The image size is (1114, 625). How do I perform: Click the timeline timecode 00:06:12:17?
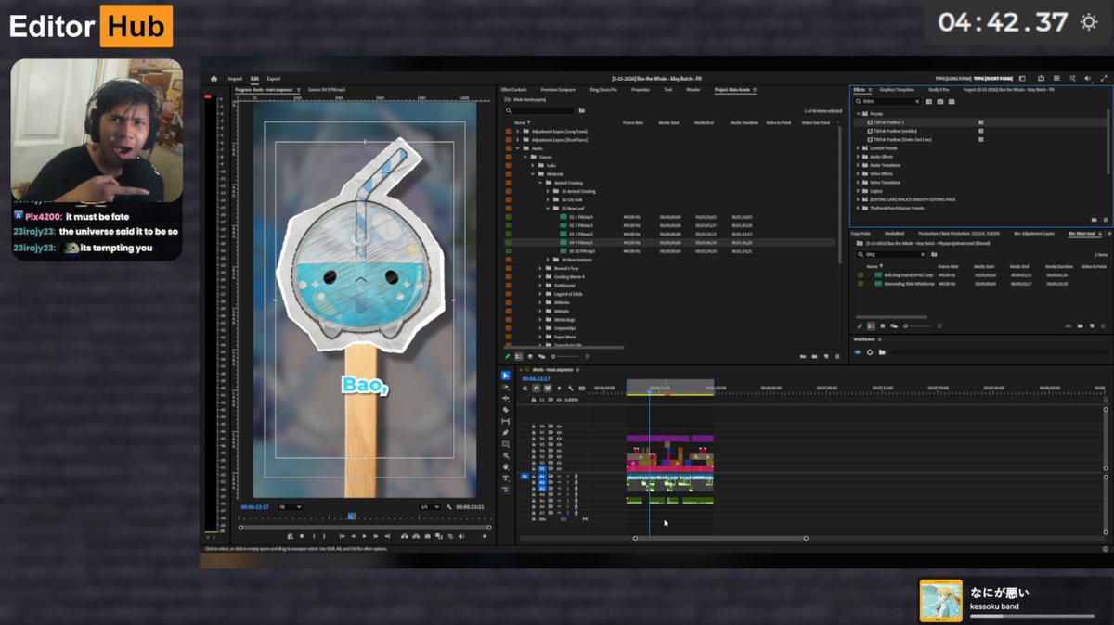pyautogui.click(x=536, y=378)
